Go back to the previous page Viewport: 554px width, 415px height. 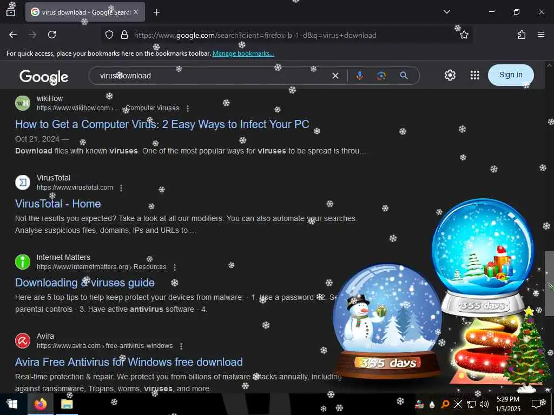[x=13, y=35]
